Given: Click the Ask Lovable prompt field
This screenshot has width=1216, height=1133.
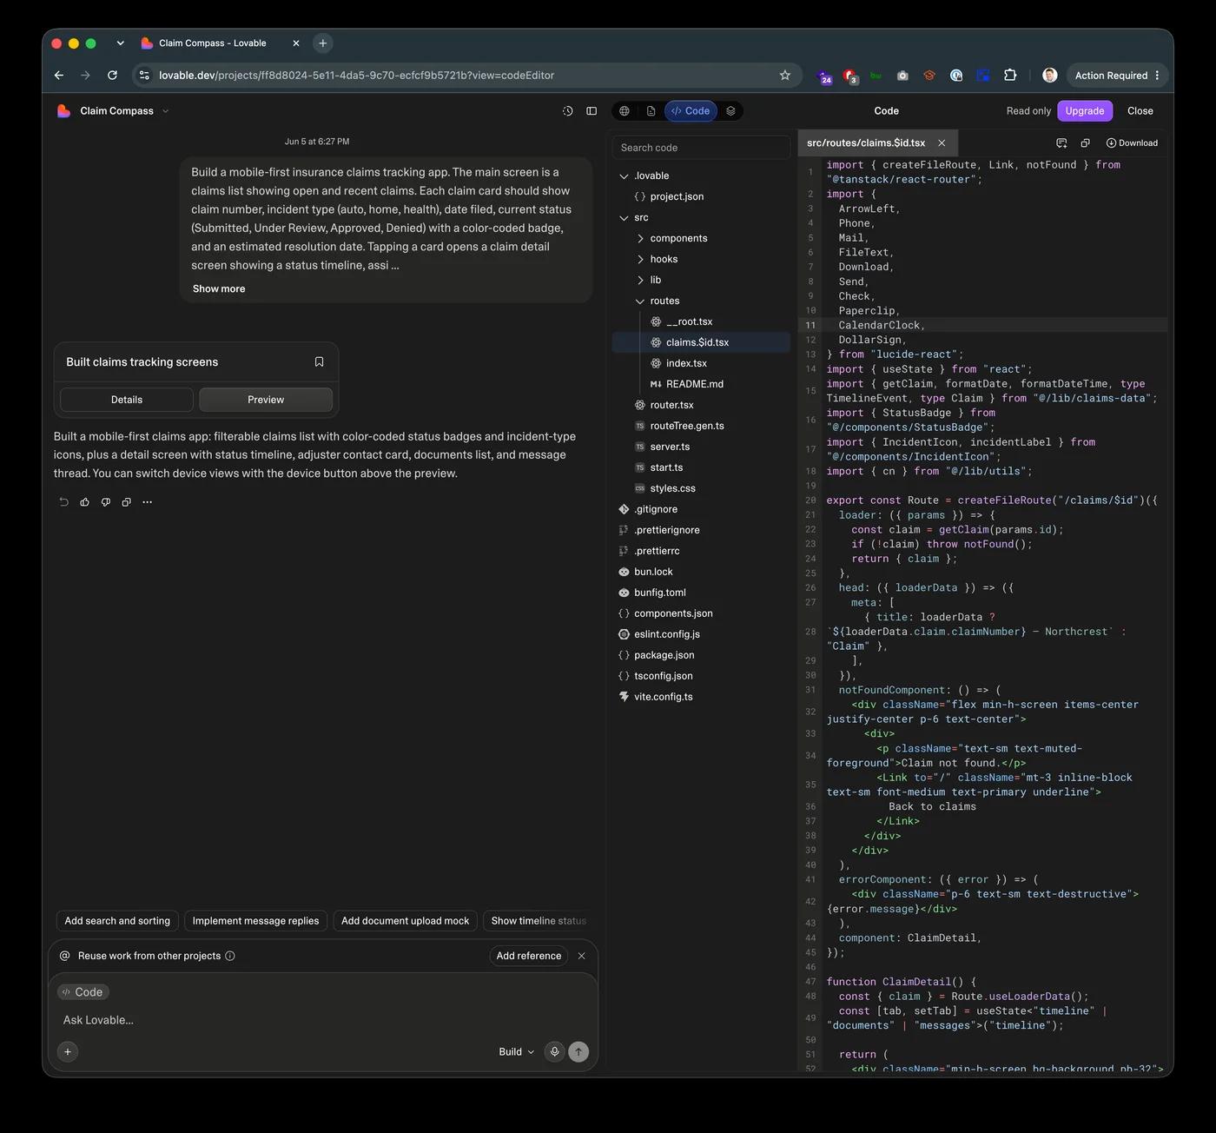Looking at the screenshot, I should (x=322, y=1020).
